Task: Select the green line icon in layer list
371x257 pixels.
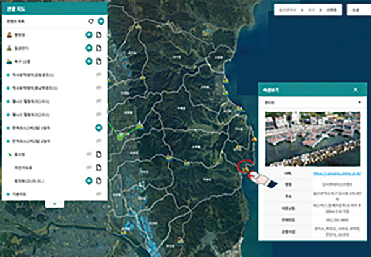Action: 10,154
